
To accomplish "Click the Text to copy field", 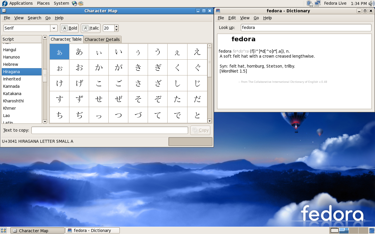I will click(x=110, y=130).
